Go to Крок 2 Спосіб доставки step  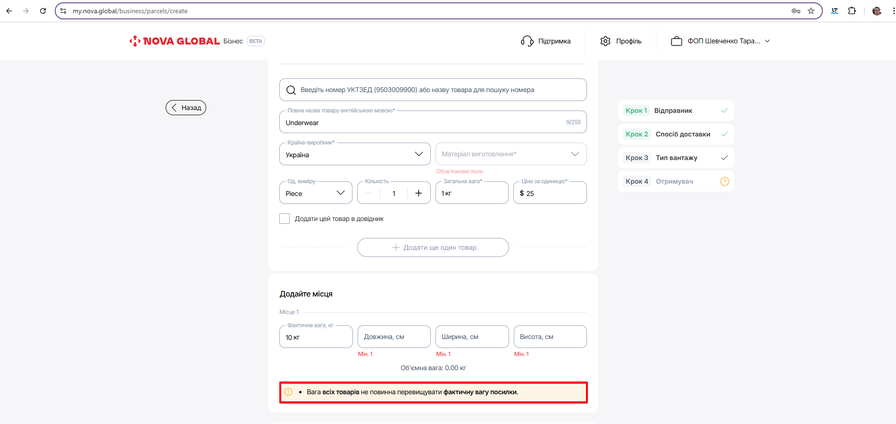pyautogui.click(x=675, y=134)
